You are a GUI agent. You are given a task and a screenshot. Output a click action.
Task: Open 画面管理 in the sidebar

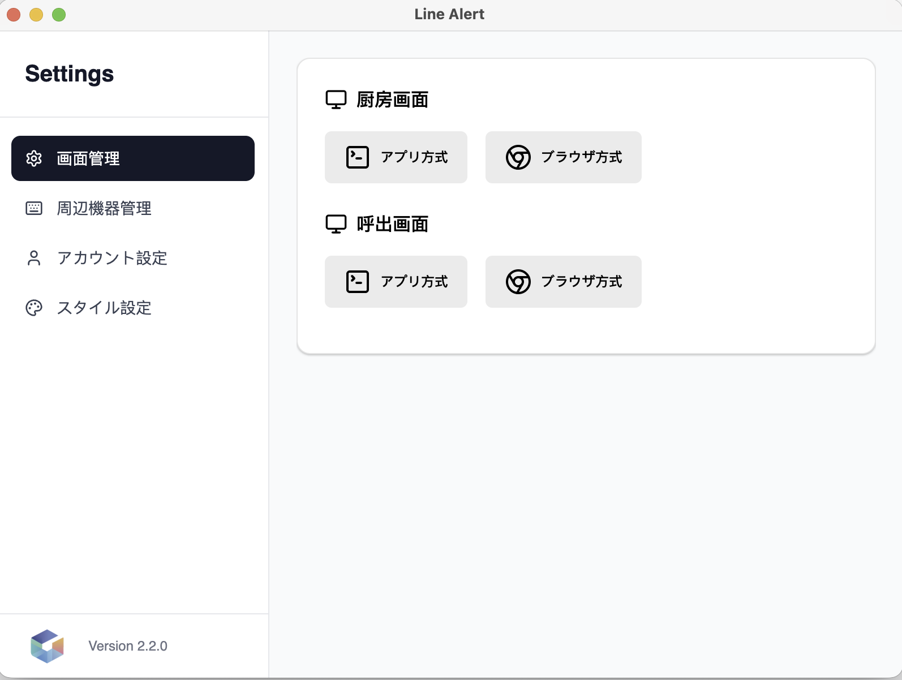(x=133, y=158)
